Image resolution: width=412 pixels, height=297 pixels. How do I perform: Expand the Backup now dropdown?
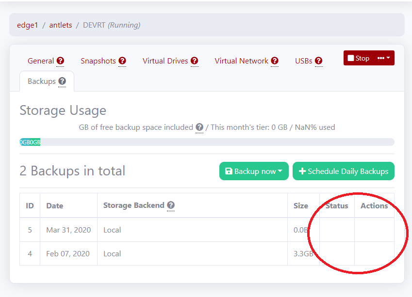click(254, 171)
